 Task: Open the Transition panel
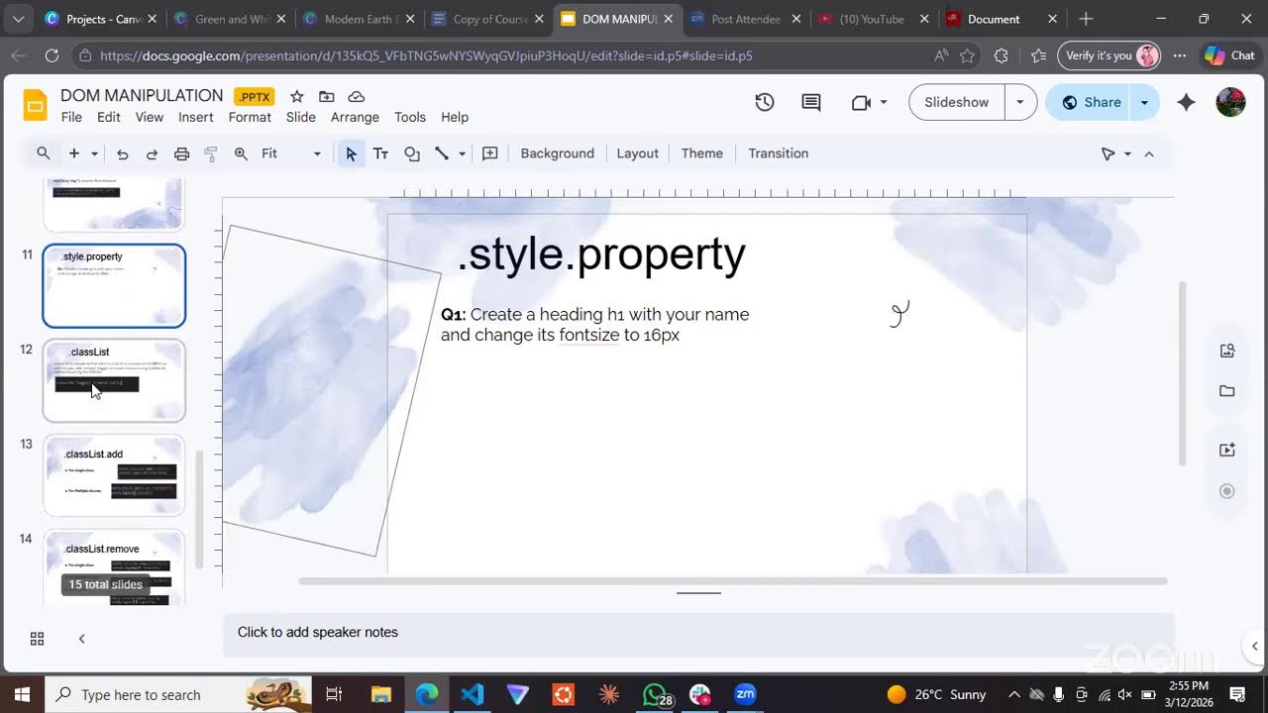(x=779, y=153)
